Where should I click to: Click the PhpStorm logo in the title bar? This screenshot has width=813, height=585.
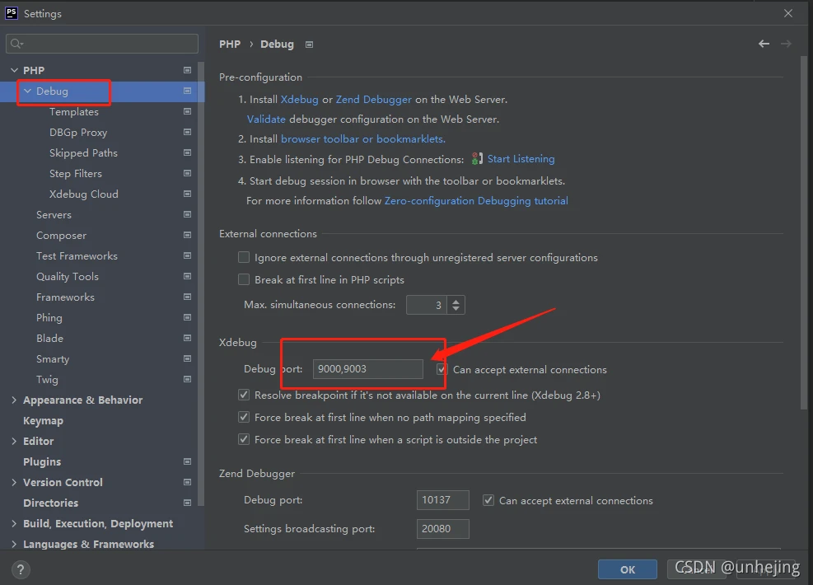(x=12, y=13)
